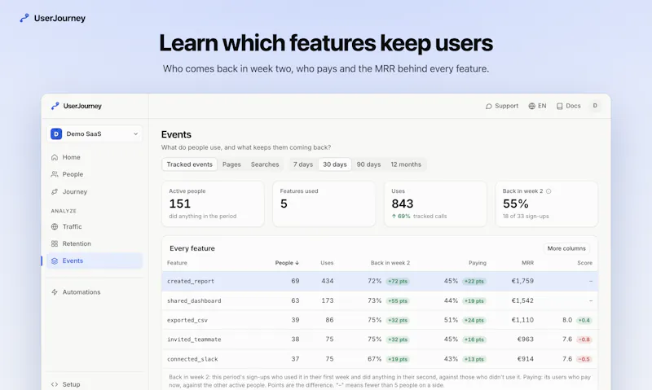The width and height of the screenshot is (652, 390).
Task: Click the Setup code brackets icon
Action: [55, 384]
